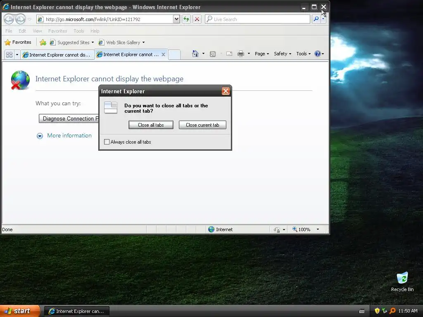
Task: Expand the tab list dropdown arrow
Action: (17, 55)
